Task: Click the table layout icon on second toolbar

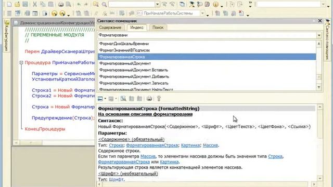Action: point(35,14)
